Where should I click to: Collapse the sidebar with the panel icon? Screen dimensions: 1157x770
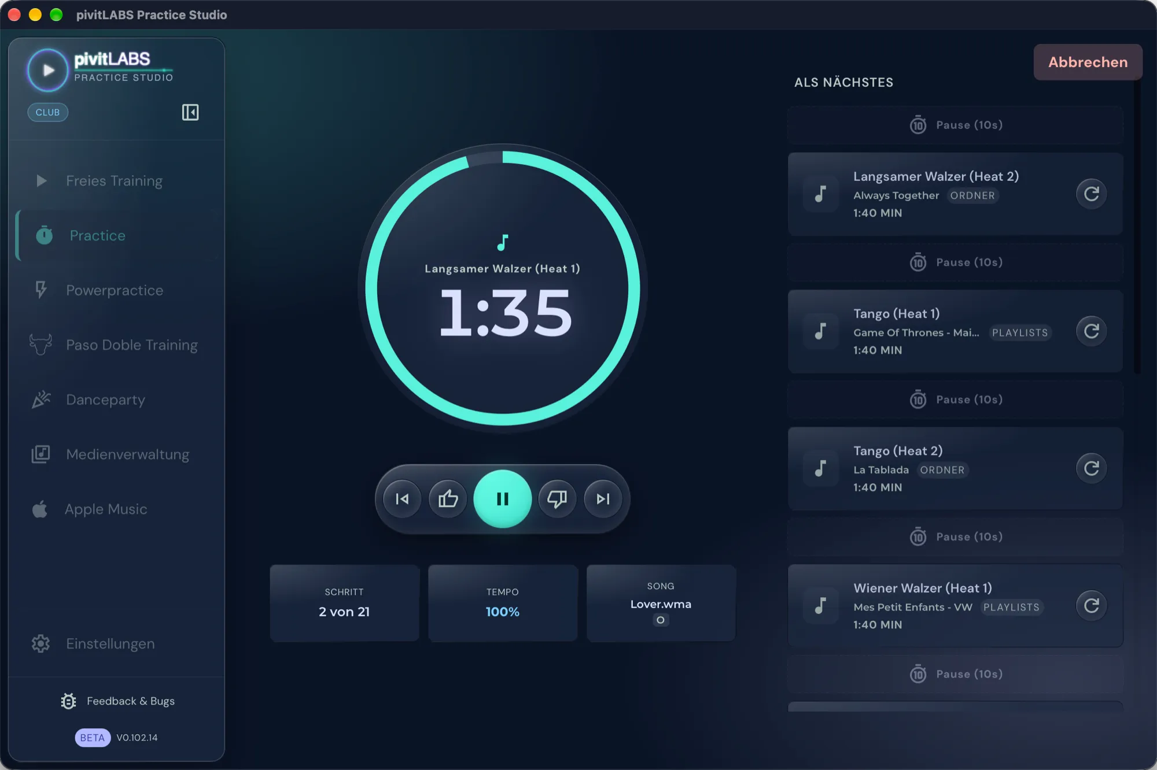(190, 112)
